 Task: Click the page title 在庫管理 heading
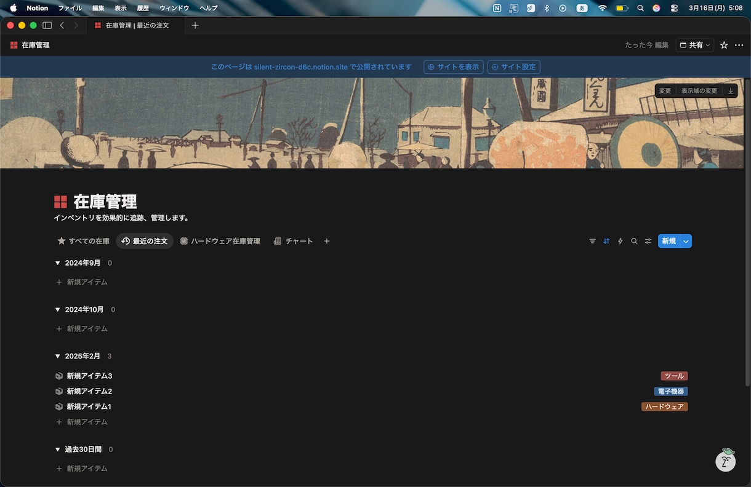pos(105,202)
